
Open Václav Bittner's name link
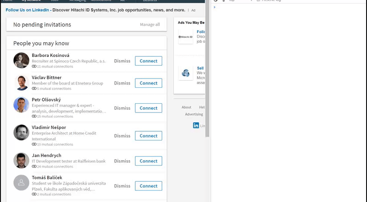pos(47,77)
